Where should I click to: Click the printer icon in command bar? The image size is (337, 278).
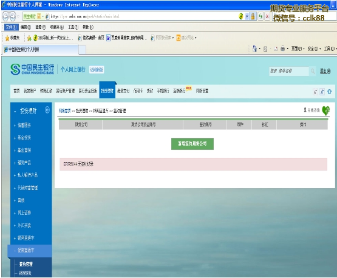pyautogui.click(x=282, y=49)
